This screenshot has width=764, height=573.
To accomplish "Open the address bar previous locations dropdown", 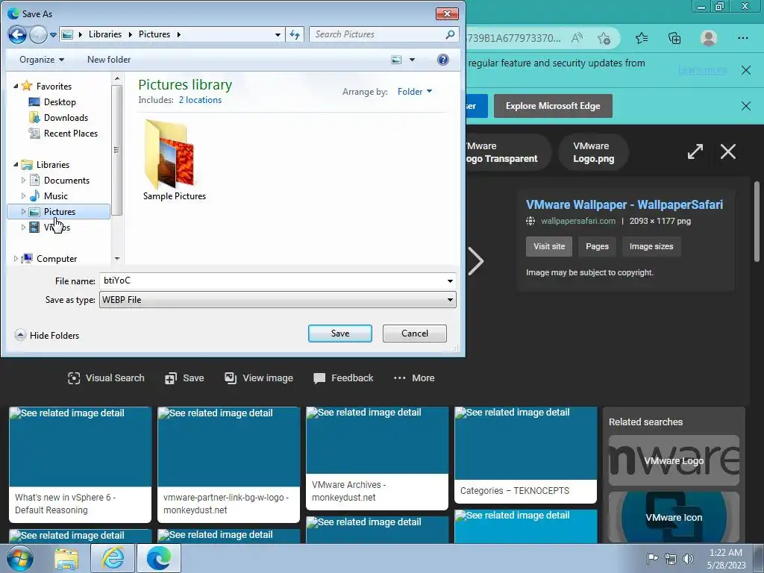I will [x=278, y=34].
